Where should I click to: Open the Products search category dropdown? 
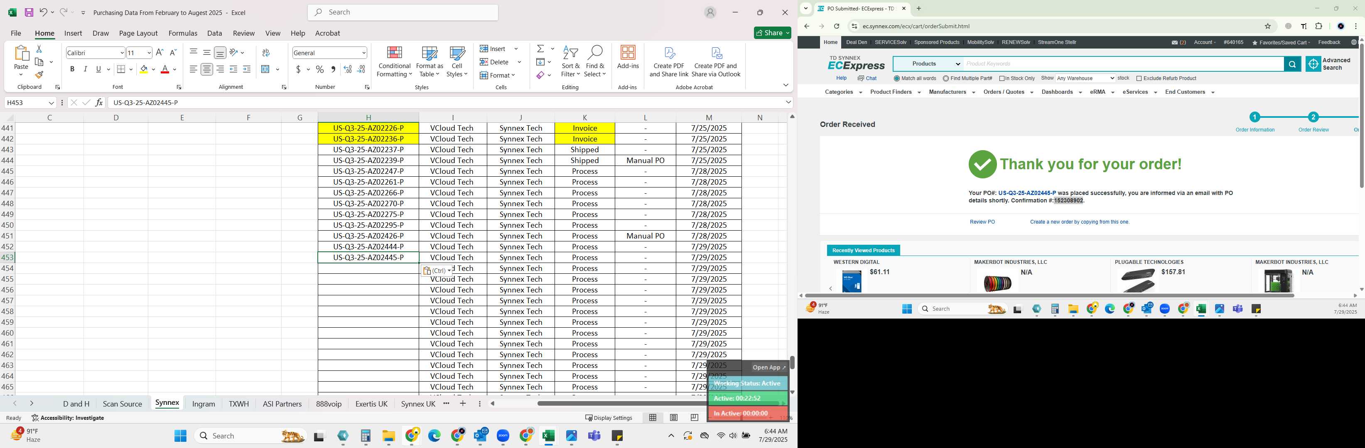click(929, 64)
